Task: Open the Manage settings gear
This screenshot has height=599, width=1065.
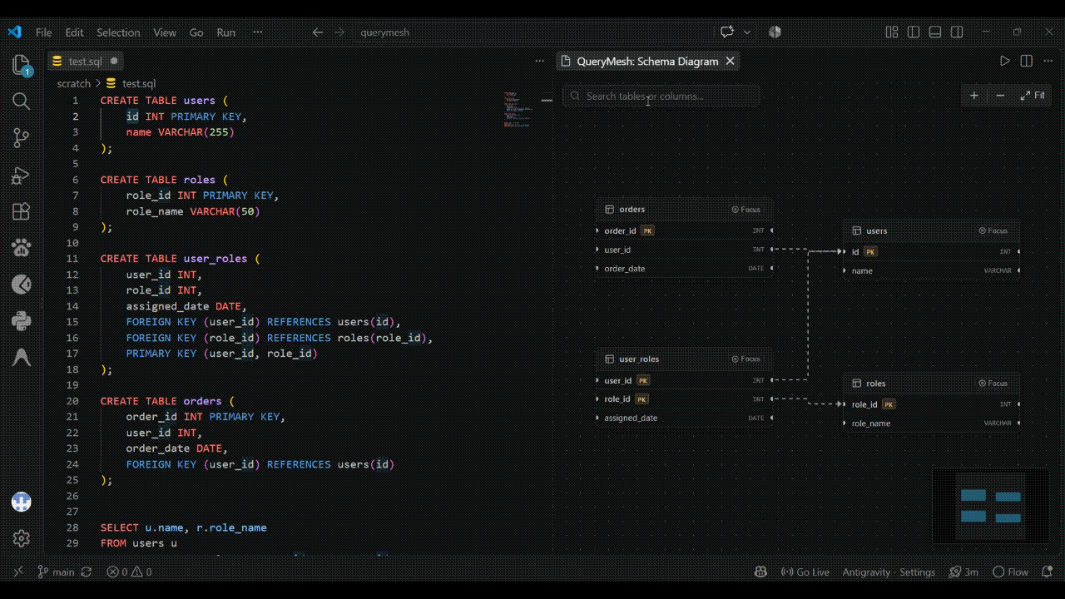Action: pos(22,539)
